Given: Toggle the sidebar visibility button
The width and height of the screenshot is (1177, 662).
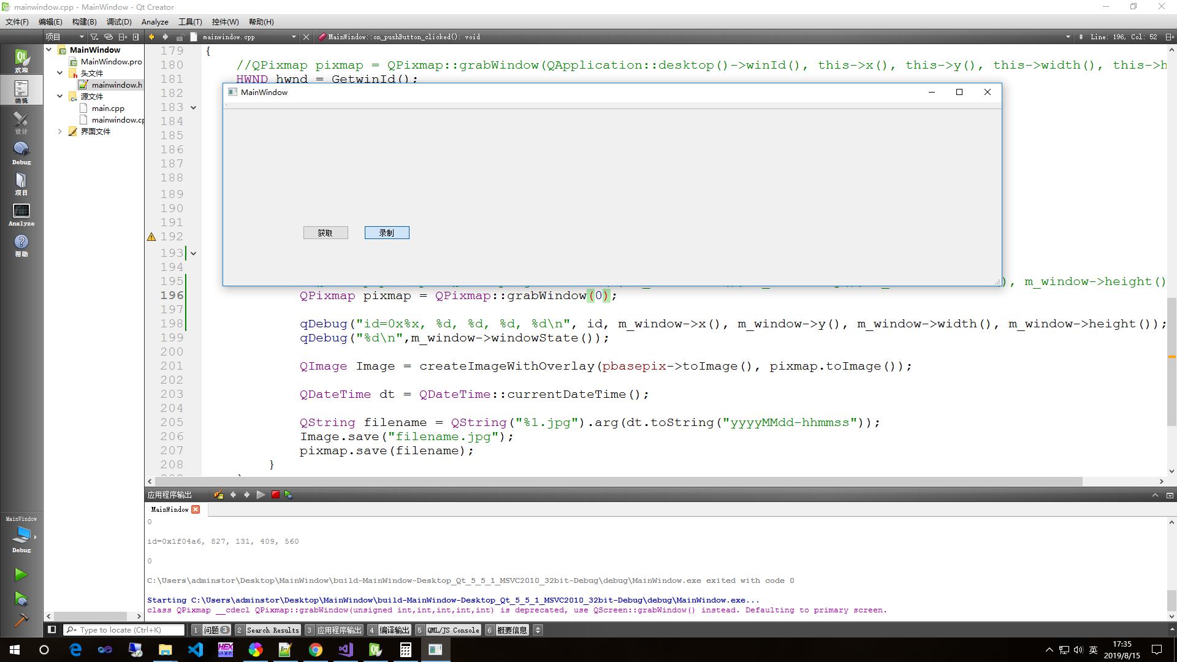Looking at the screenshot, I should [52, 630].
